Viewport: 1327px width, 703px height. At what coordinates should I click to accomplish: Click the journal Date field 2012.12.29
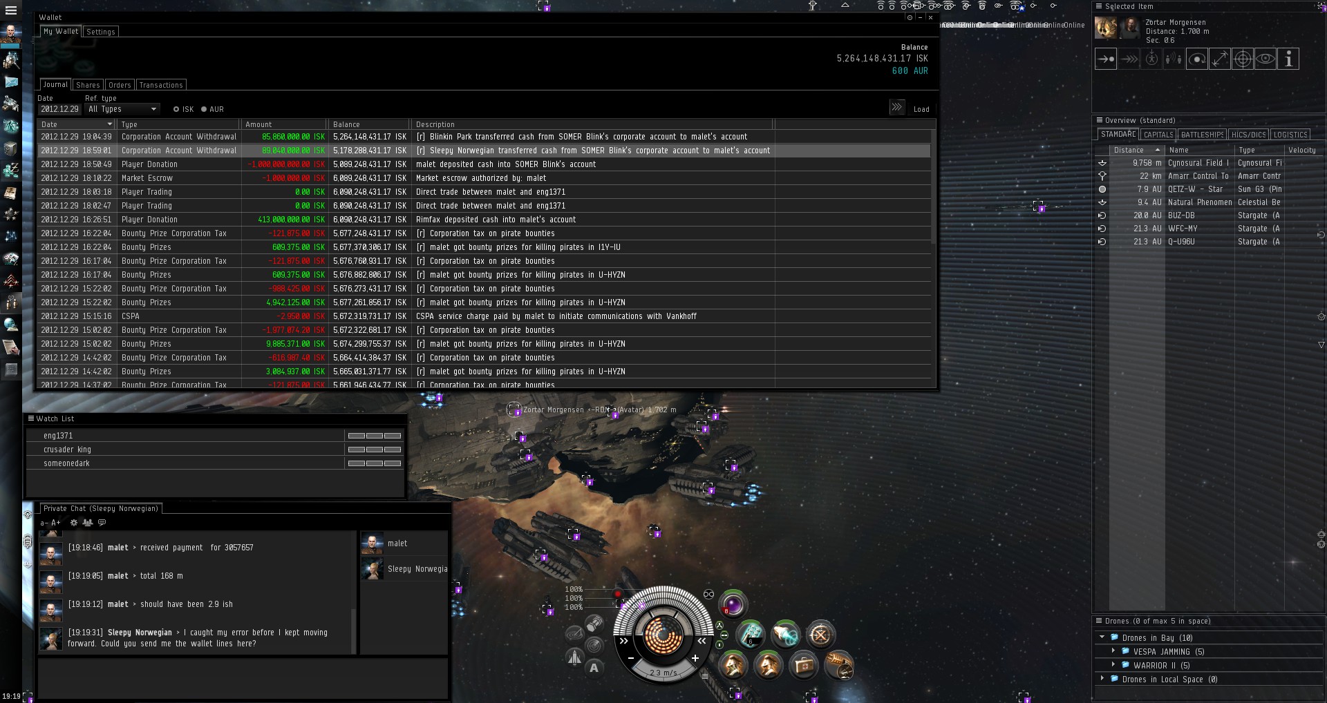[x=59, y=109]
